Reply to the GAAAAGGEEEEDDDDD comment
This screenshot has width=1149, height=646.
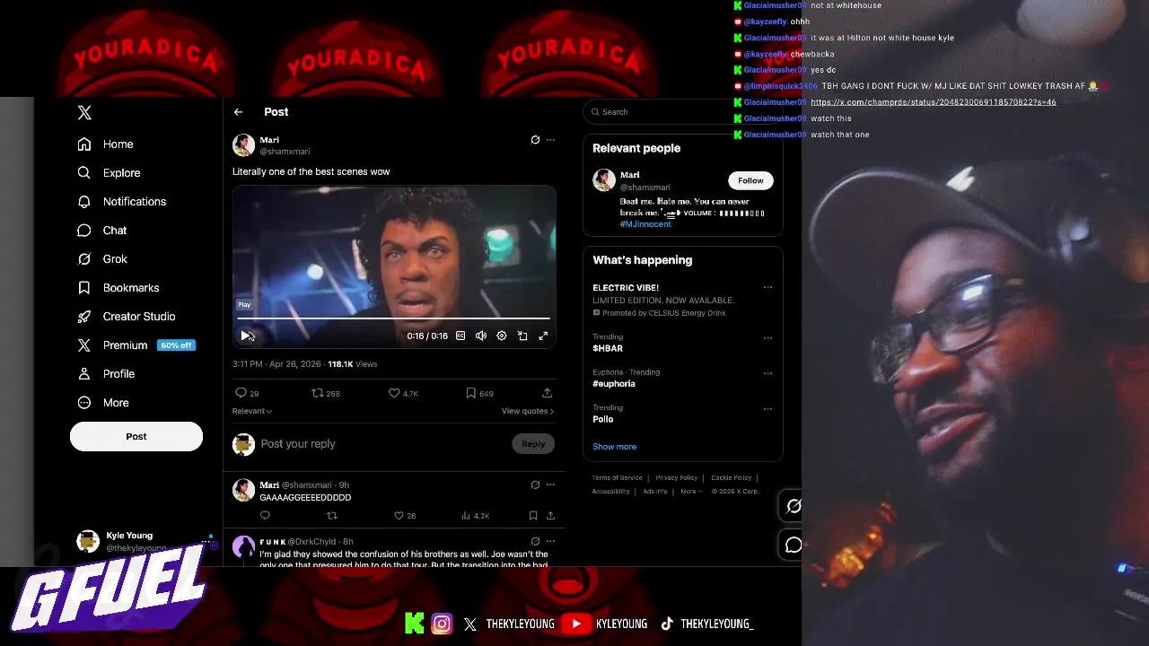(x=265, y=515)
